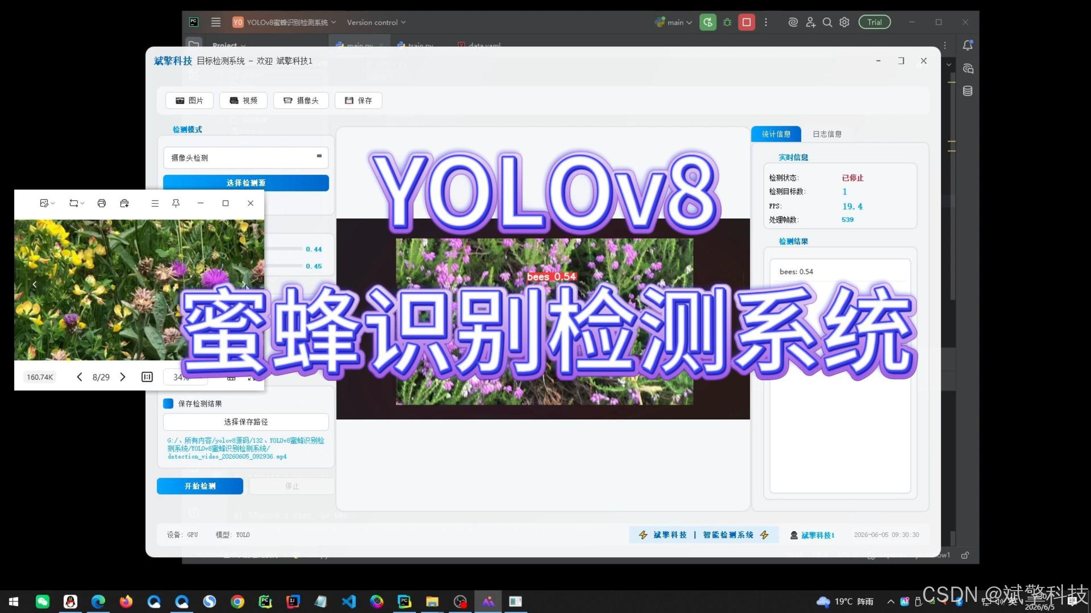Viewport: 1091px width, 613px height.
Task: Click the disabled 停止 stop button
Action: click(292, 486)
